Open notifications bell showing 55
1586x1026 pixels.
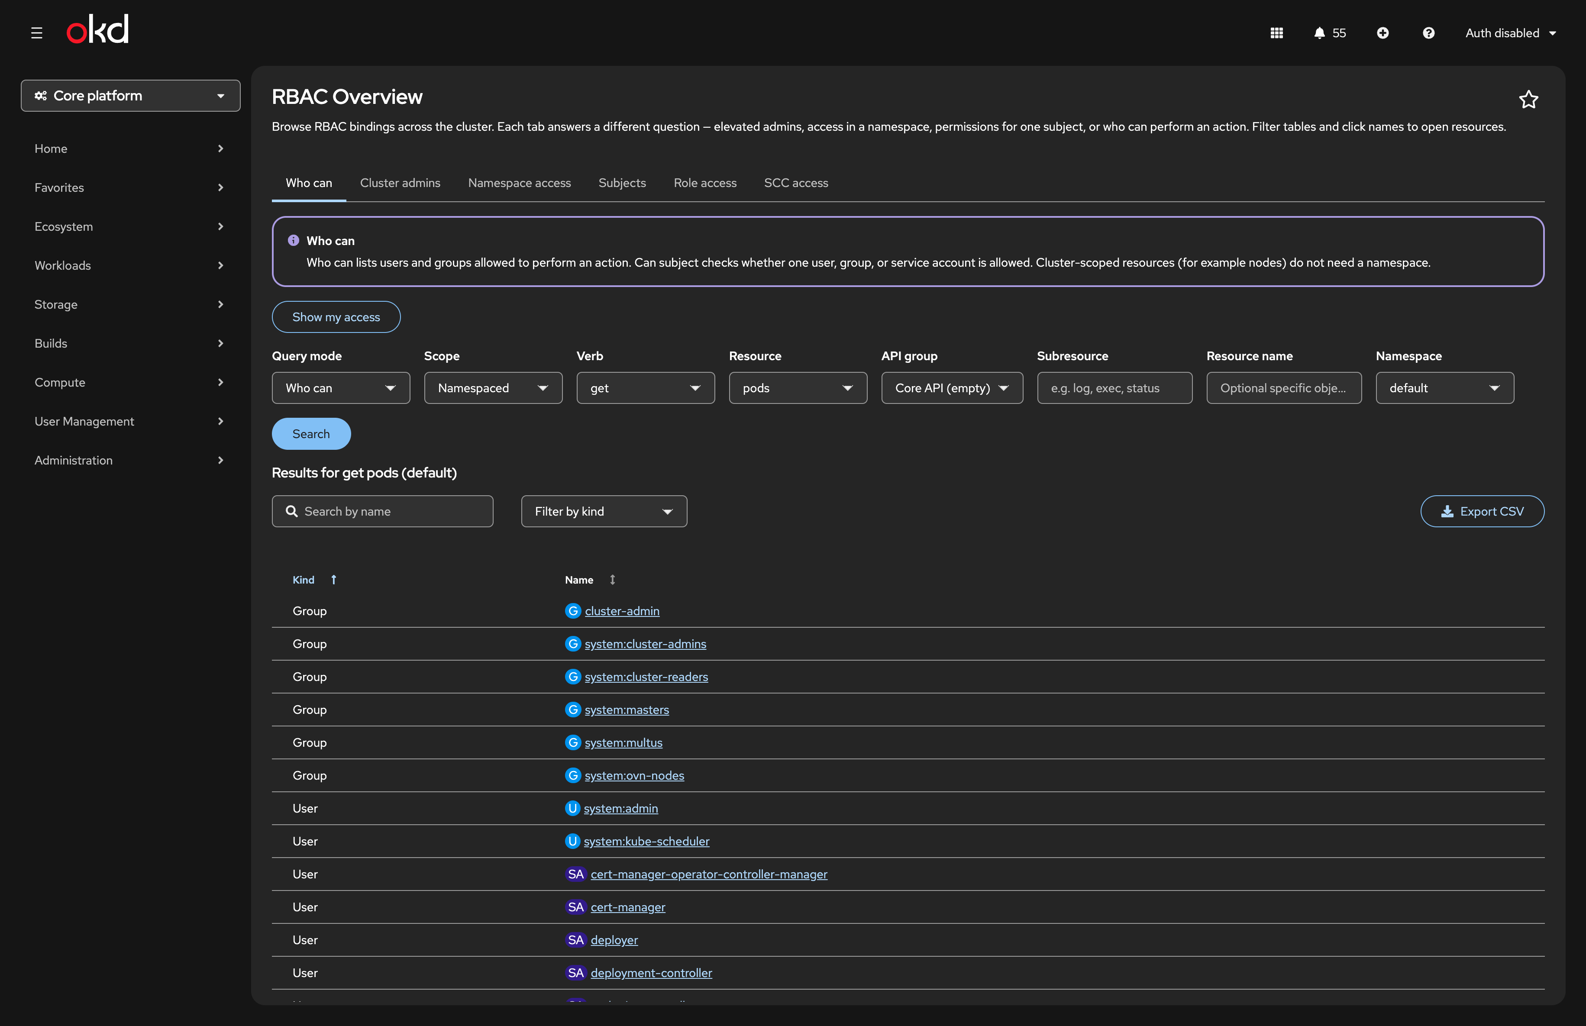tap(1329, 32)
